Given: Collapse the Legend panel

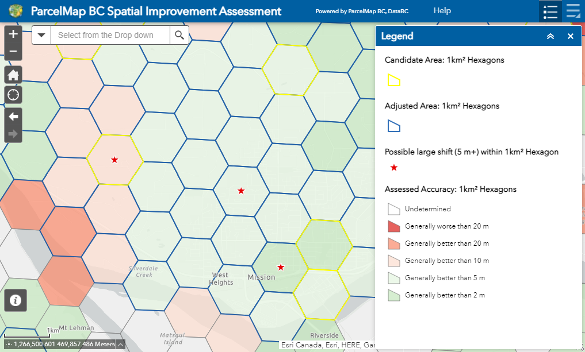Looking at the screenshot, I should 550,36.
